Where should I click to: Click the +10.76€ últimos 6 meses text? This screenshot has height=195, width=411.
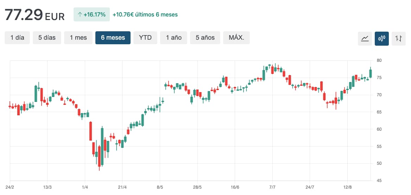point(145,15)
